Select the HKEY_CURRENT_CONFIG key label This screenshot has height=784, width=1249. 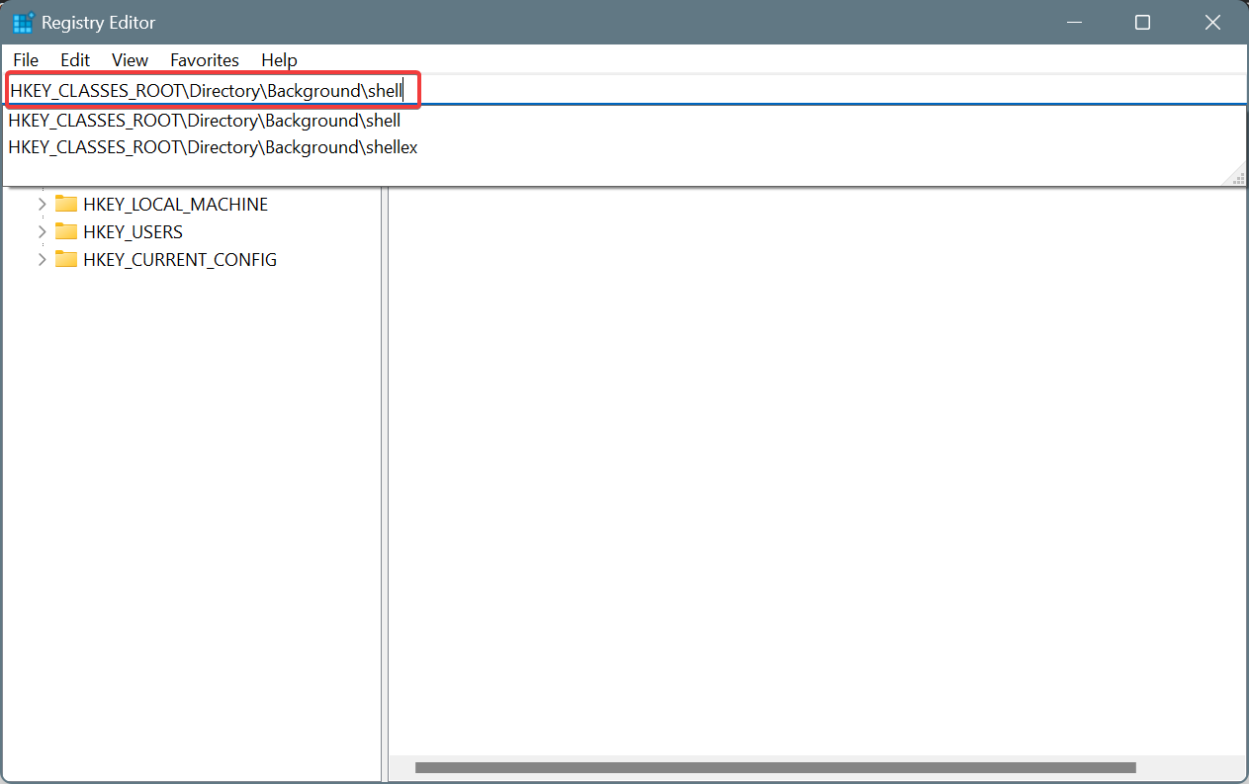[x=180, y=260]
